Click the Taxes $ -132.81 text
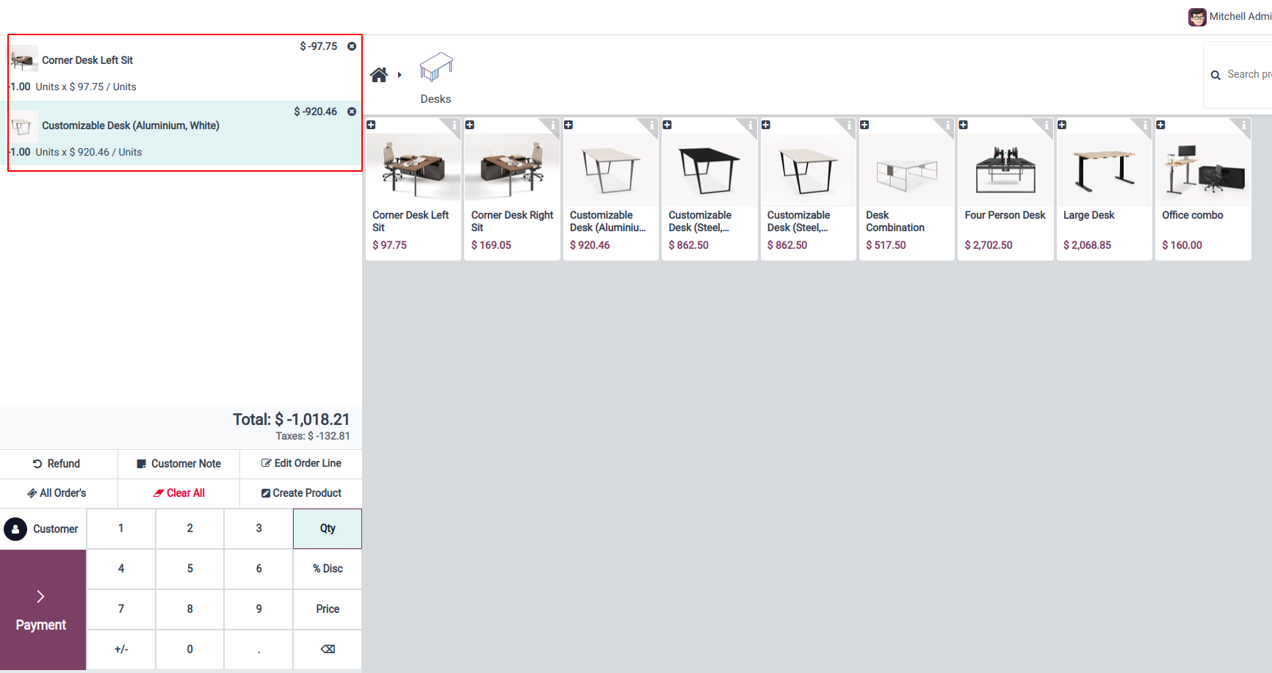This screenshot has height=673, width=1272. click(313, 436)
